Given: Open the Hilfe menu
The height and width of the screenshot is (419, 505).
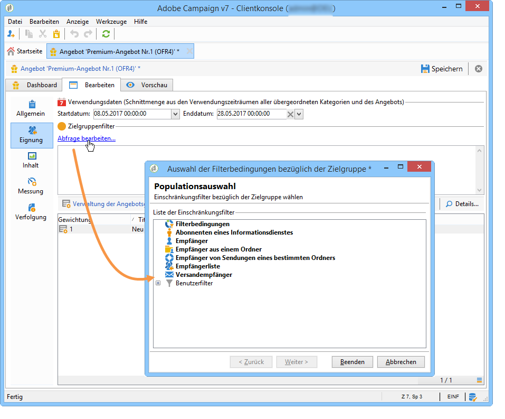Looking at the screenshot, I should click(x=141, y=22).
